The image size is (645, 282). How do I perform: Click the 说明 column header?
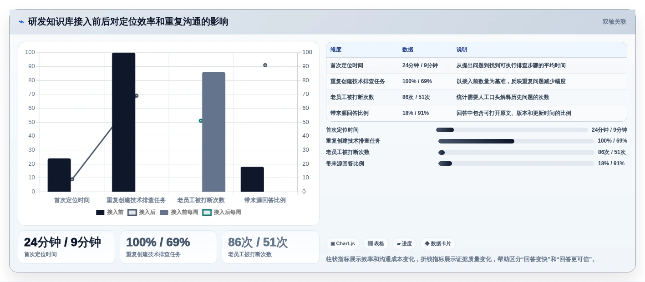(462, 49)
